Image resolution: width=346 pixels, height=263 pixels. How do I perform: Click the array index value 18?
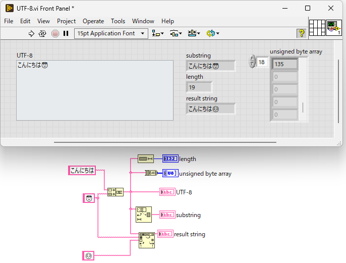tap(262, 62)
